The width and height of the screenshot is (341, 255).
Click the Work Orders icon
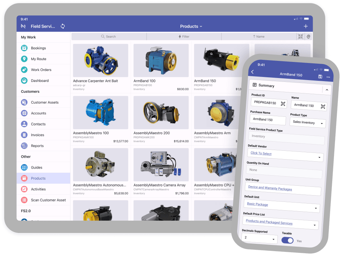pyautogui.click(x=24, y=70)
